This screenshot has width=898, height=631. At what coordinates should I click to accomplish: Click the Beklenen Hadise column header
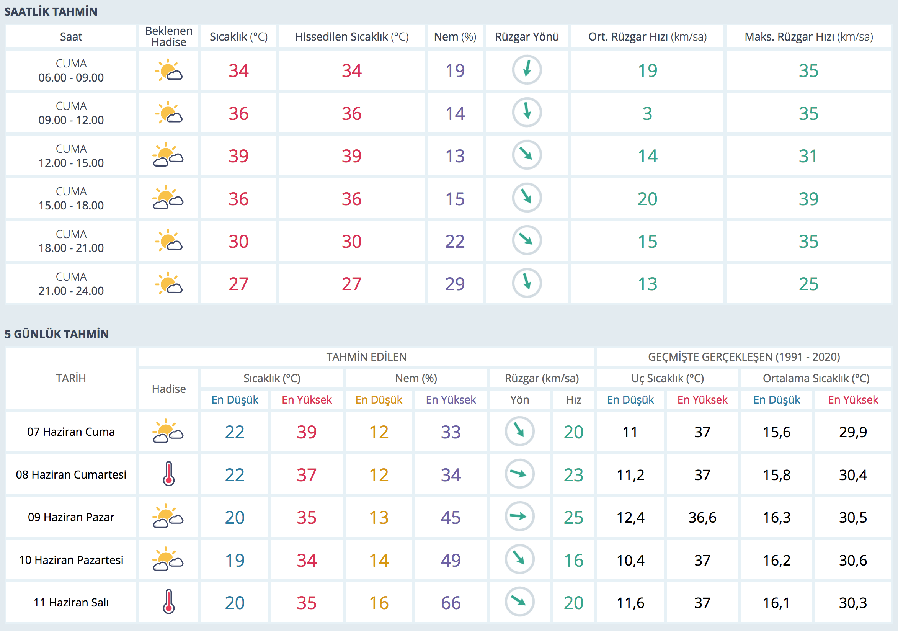tap(168, 36)
